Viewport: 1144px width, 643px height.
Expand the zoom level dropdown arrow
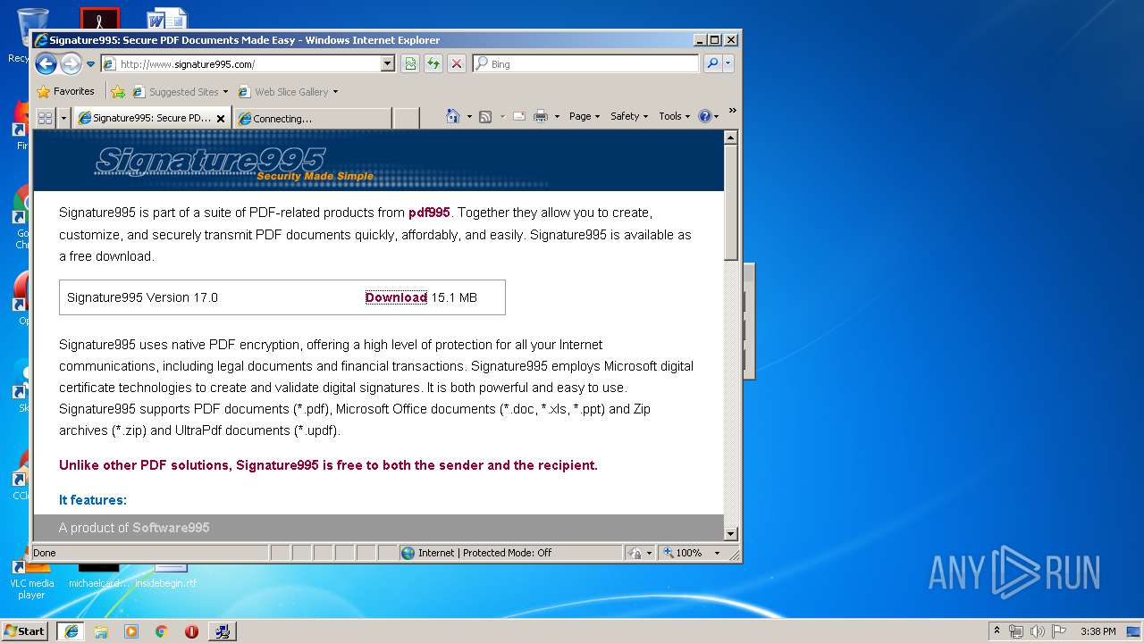(x=717, y=553)
